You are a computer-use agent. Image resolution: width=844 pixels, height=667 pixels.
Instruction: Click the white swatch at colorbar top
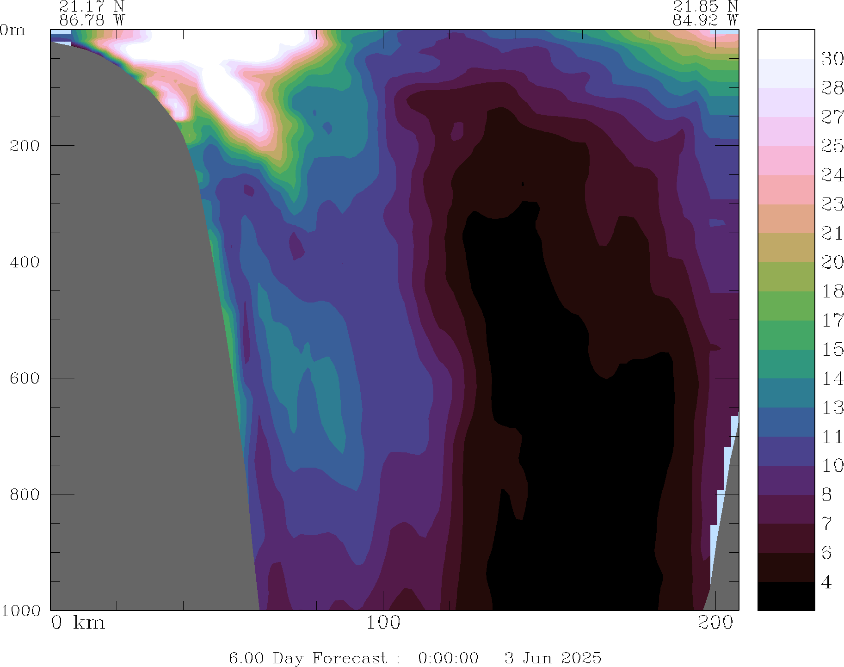786,44
